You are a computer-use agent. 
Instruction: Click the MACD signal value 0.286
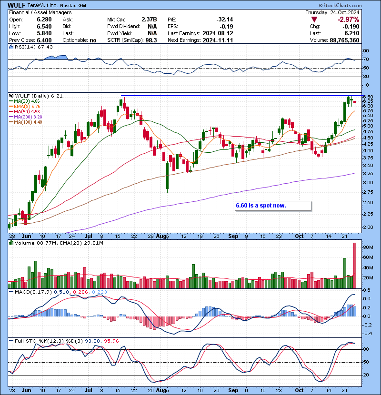click(x=80, y=292)
